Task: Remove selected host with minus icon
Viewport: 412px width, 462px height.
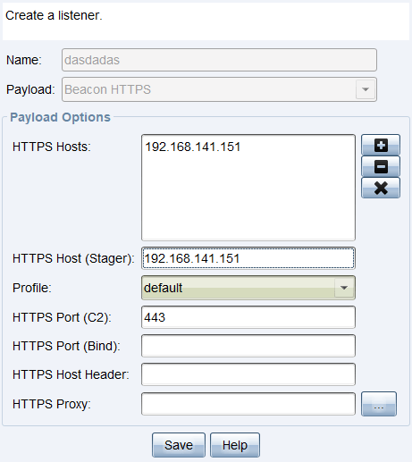Action: [x=381, y=166]
